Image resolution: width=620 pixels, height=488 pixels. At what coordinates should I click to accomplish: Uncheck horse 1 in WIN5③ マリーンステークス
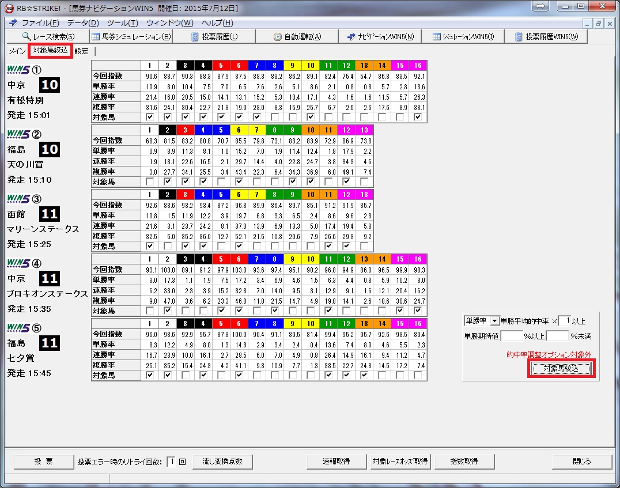click(x=149, y=246)
